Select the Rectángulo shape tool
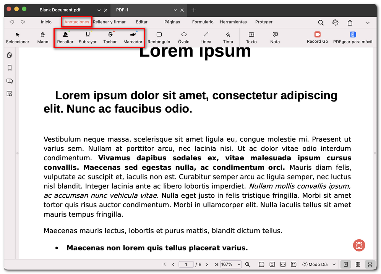Screen dimensions: 381x274 pos(159,37)
